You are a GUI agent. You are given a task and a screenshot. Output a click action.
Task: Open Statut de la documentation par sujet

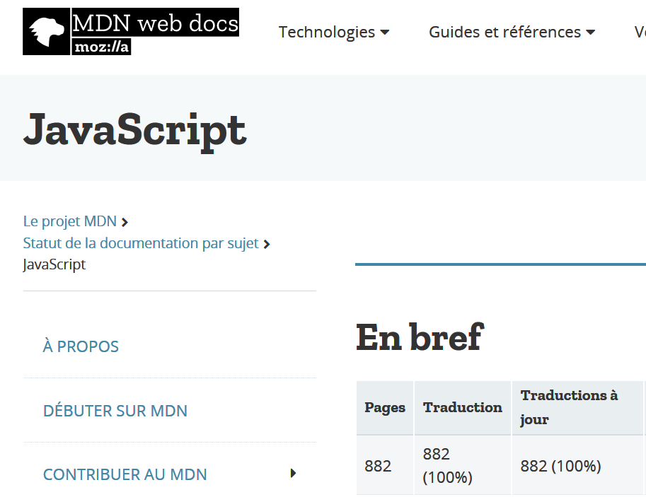coord(141,243)
